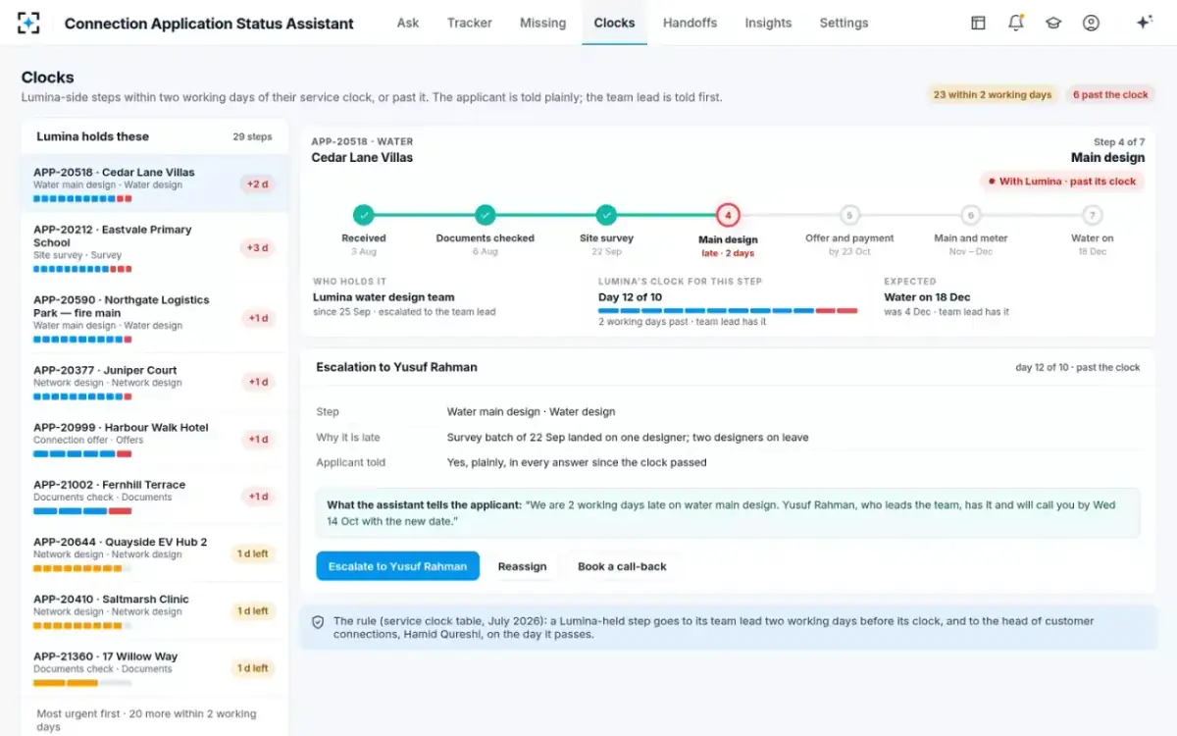Click the 17 Willow Way progress bar
Image resolution: width=1177 pixels, height=736 pixels.
[x=82, y=682]
